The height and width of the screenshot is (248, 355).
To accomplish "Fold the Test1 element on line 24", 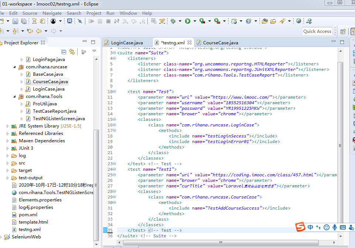I will tap(115, 169).
